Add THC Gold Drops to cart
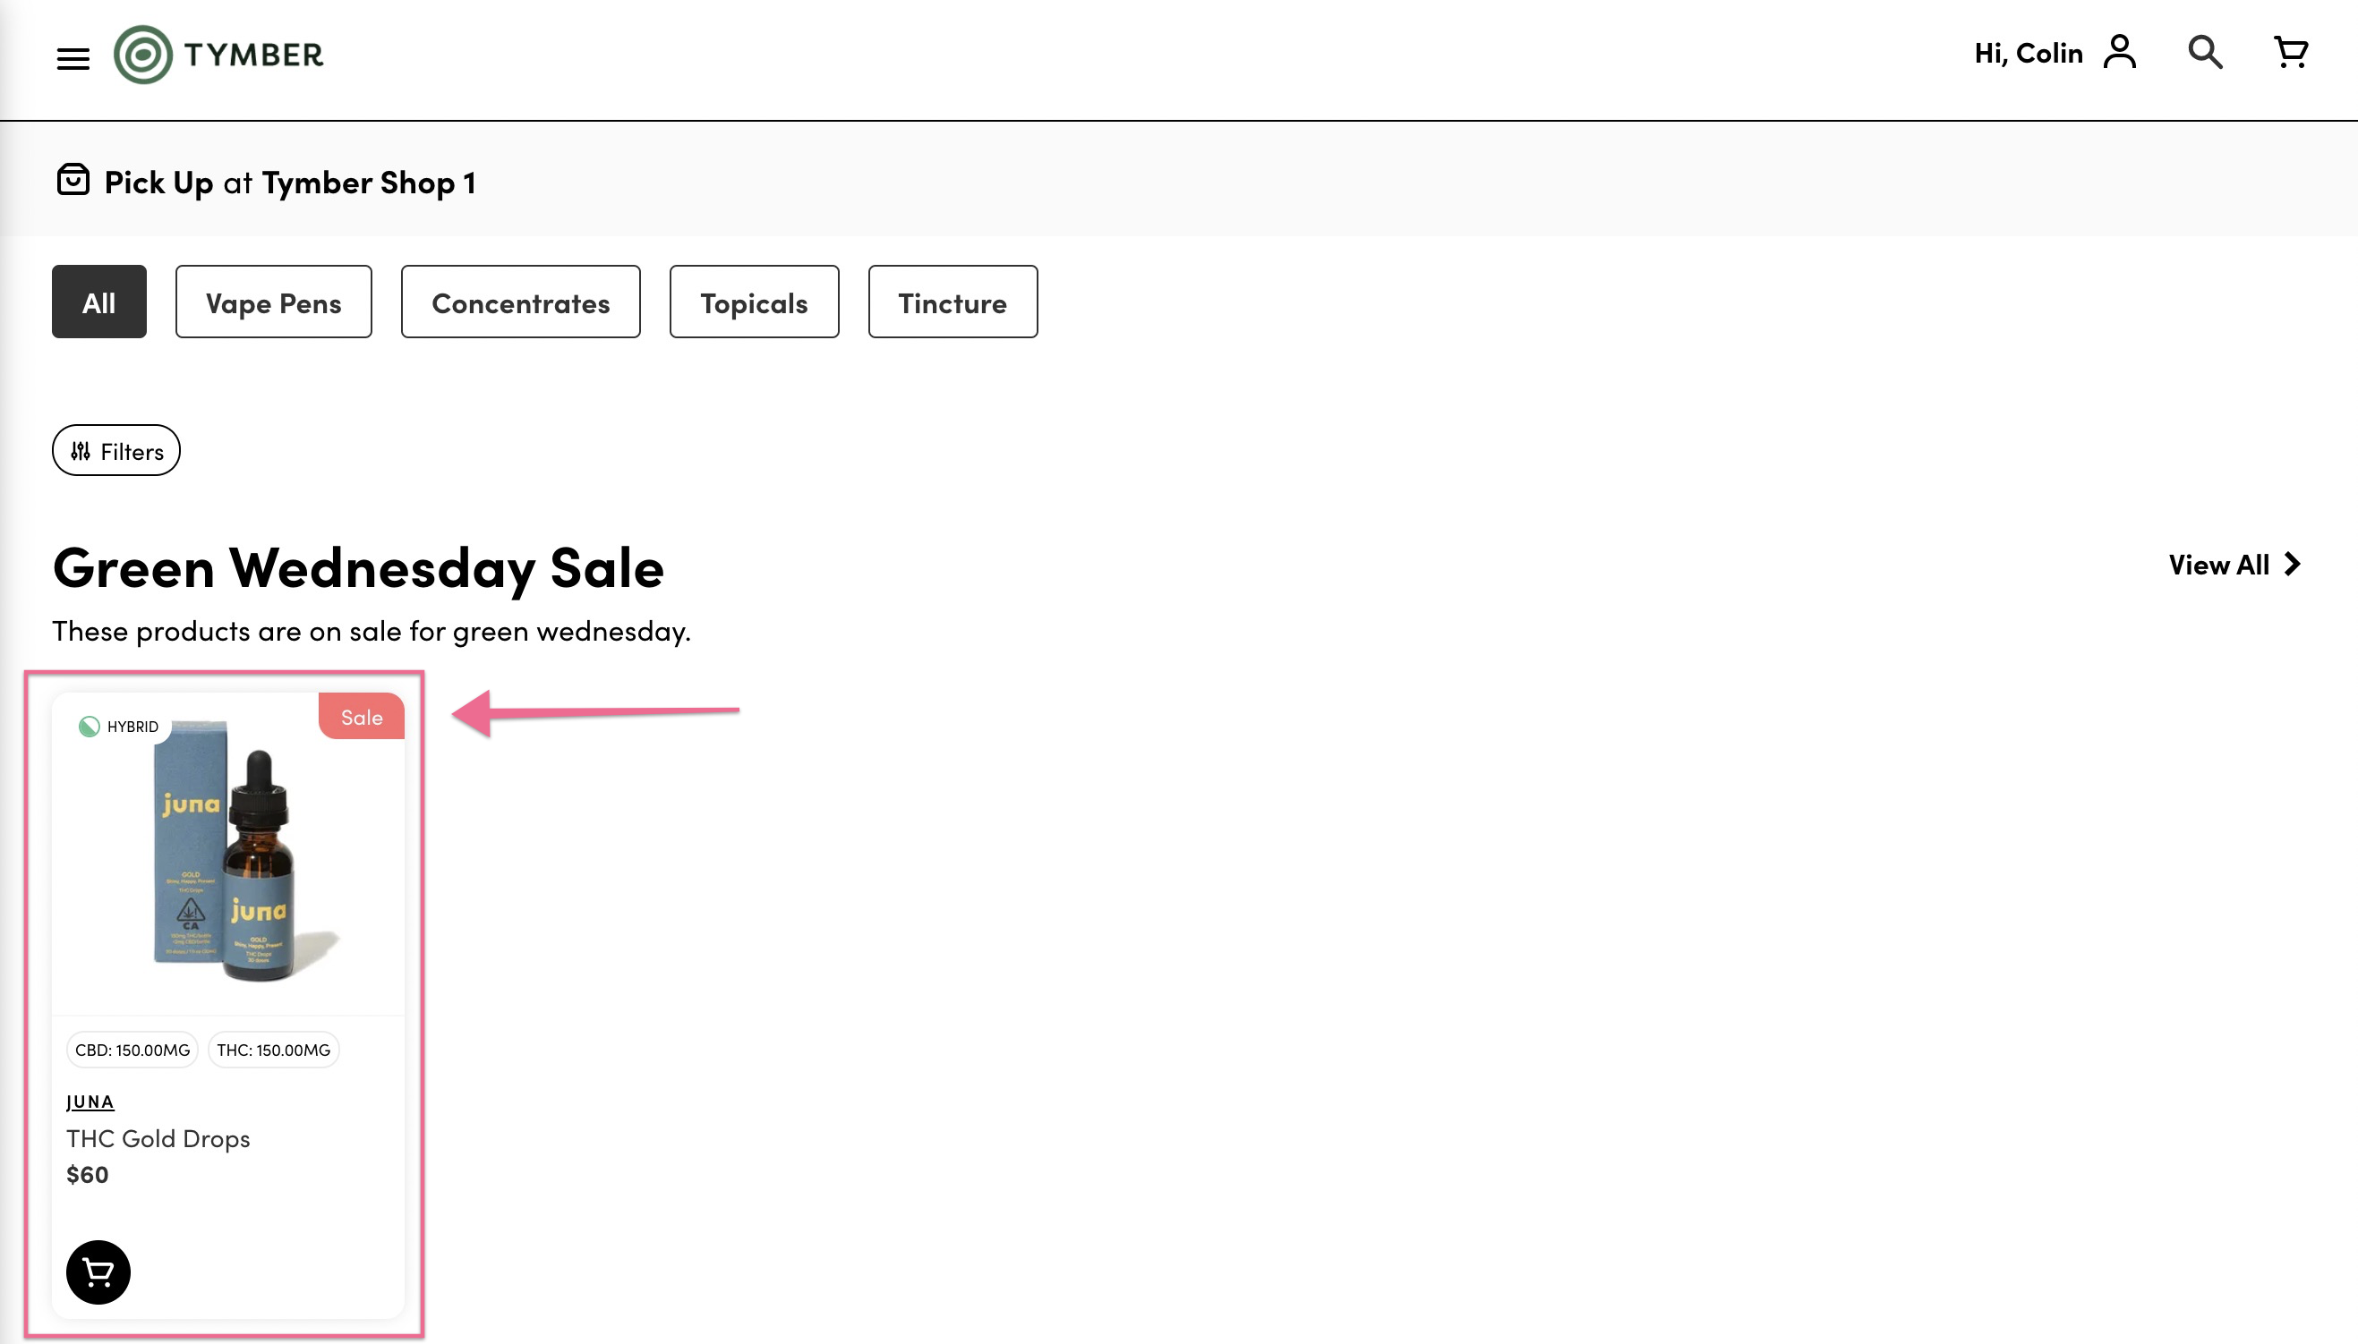 [x=98, y=1272]
